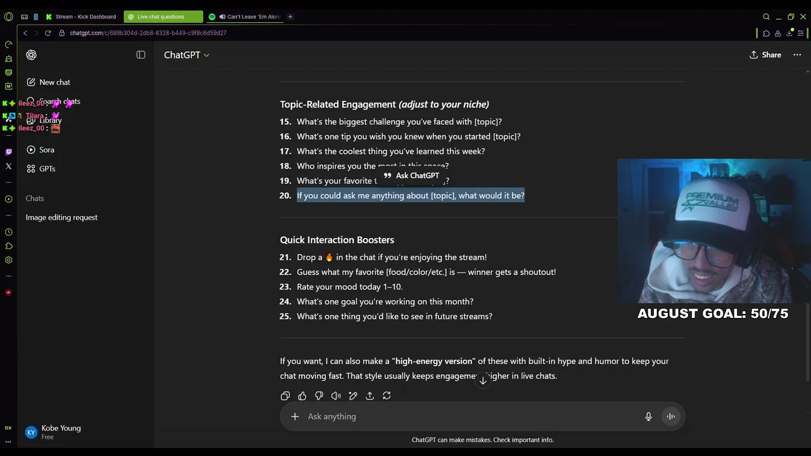
Task: Click the site padlock security icon
Action: click(x=62, y=33)
